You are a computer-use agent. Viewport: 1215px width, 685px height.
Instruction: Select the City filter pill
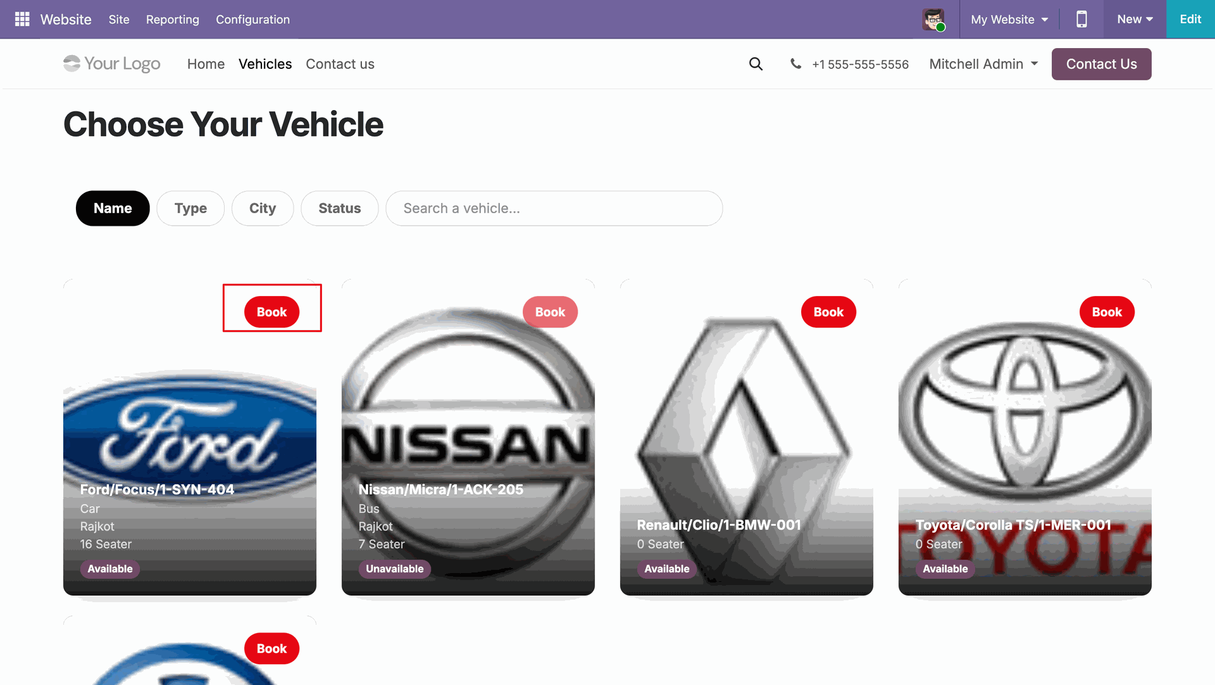263,208
